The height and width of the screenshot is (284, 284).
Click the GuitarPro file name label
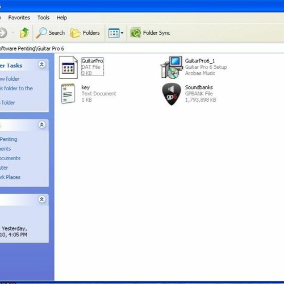pyautogui.click(x=92, y=61)
